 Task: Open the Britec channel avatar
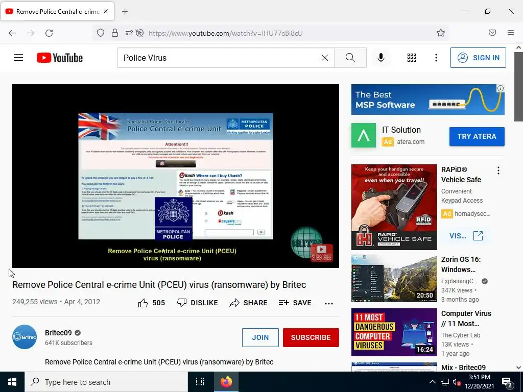point(25,337)
